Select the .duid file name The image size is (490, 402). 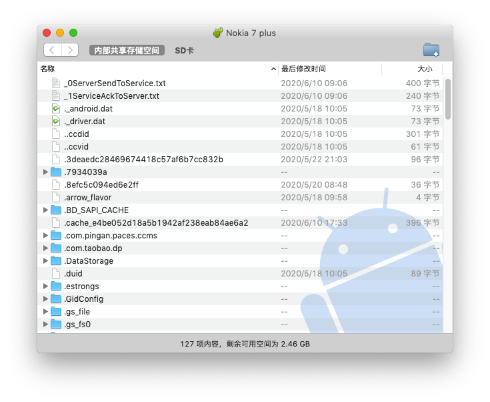[x=73, y=274]
